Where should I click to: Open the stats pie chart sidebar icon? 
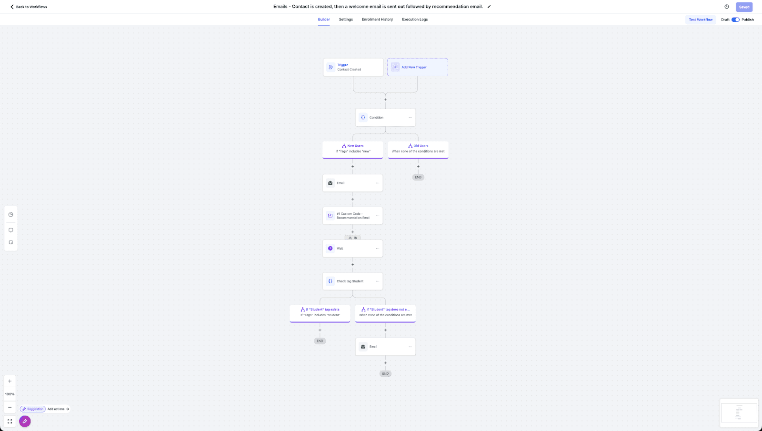coord(11,214)
